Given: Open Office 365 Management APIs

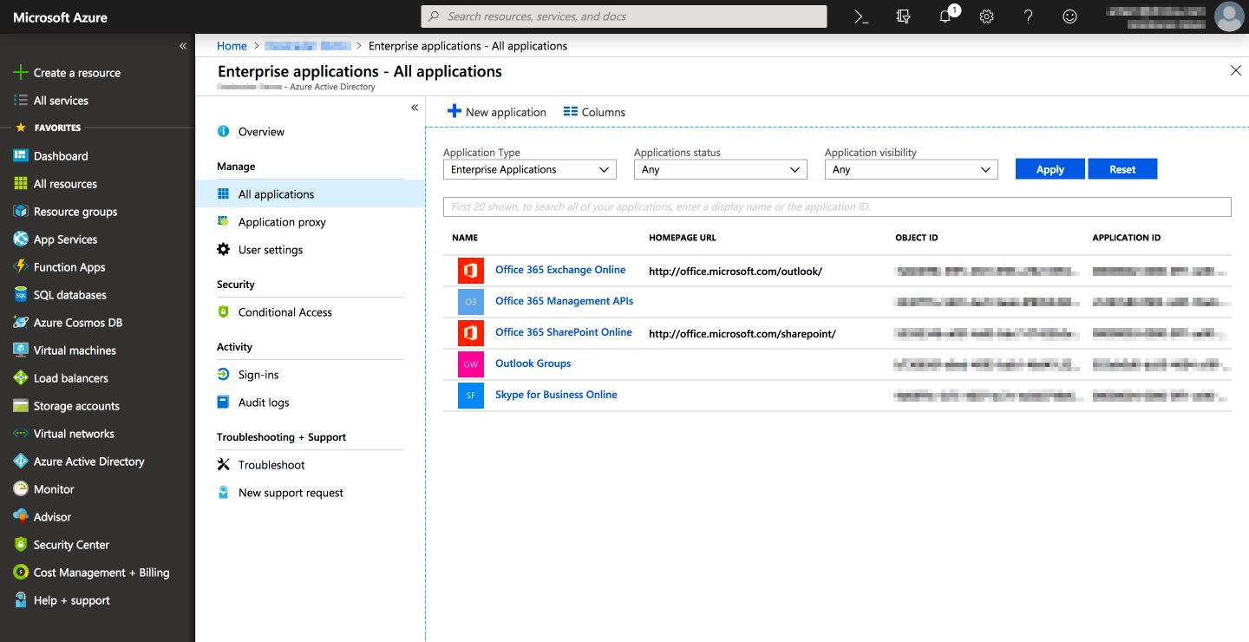Looking at the screenshot, I should (564, 301).
